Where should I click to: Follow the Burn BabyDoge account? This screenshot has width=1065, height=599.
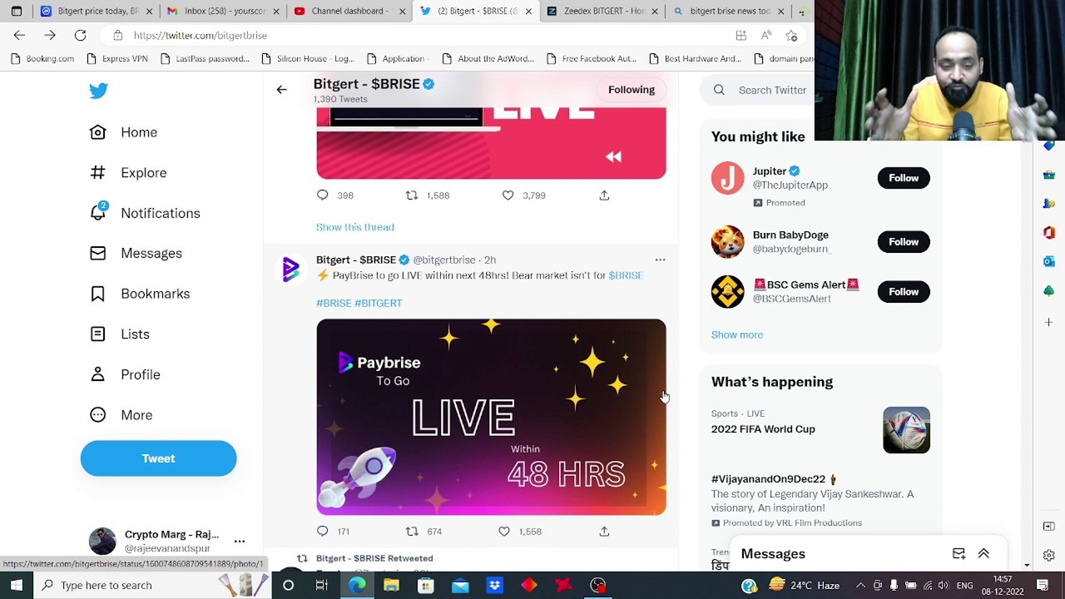pos(904,242)
